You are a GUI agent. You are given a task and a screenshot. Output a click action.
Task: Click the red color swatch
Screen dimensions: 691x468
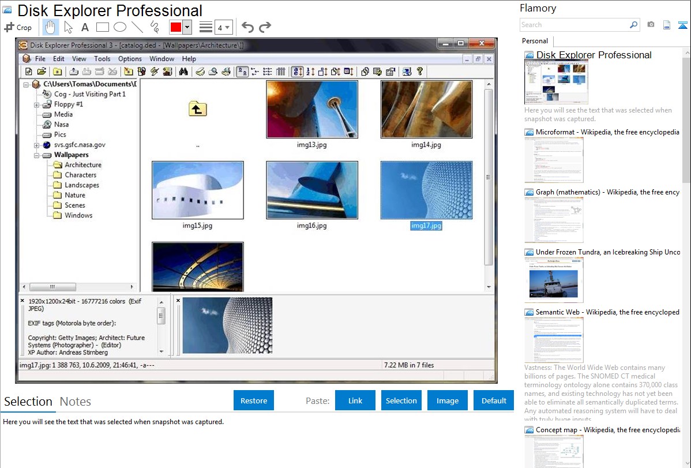coord(176,27)
